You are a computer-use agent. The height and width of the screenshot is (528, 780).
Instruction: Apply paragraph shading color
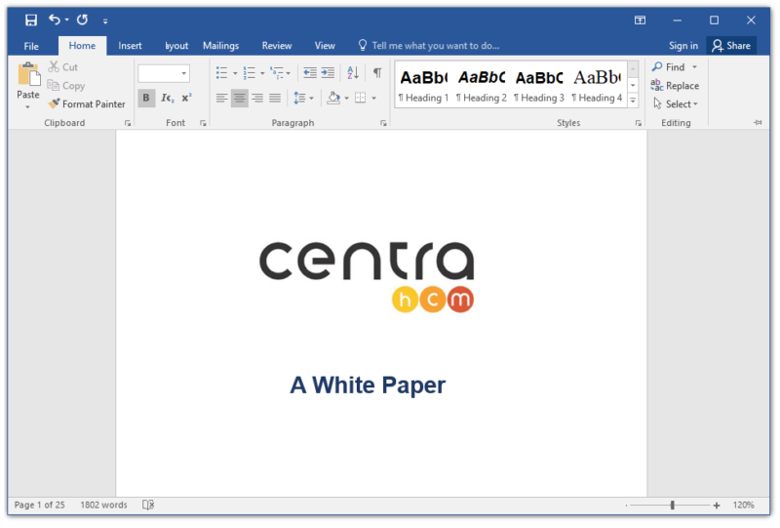point(333,98)
